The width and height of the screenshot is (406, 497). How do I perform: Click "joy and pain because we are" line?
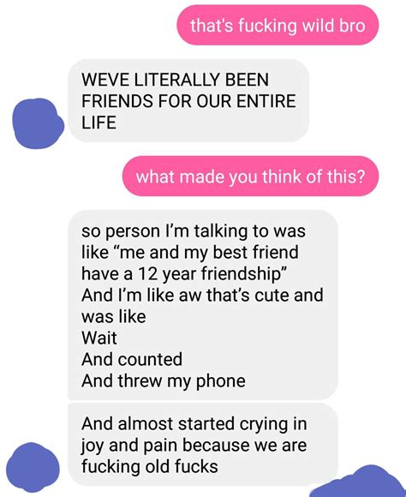tap(194, 446)
